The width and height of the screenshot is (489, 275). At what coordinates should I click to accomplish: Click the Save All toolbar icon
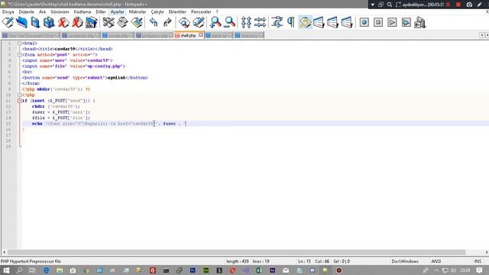(49, 22)
